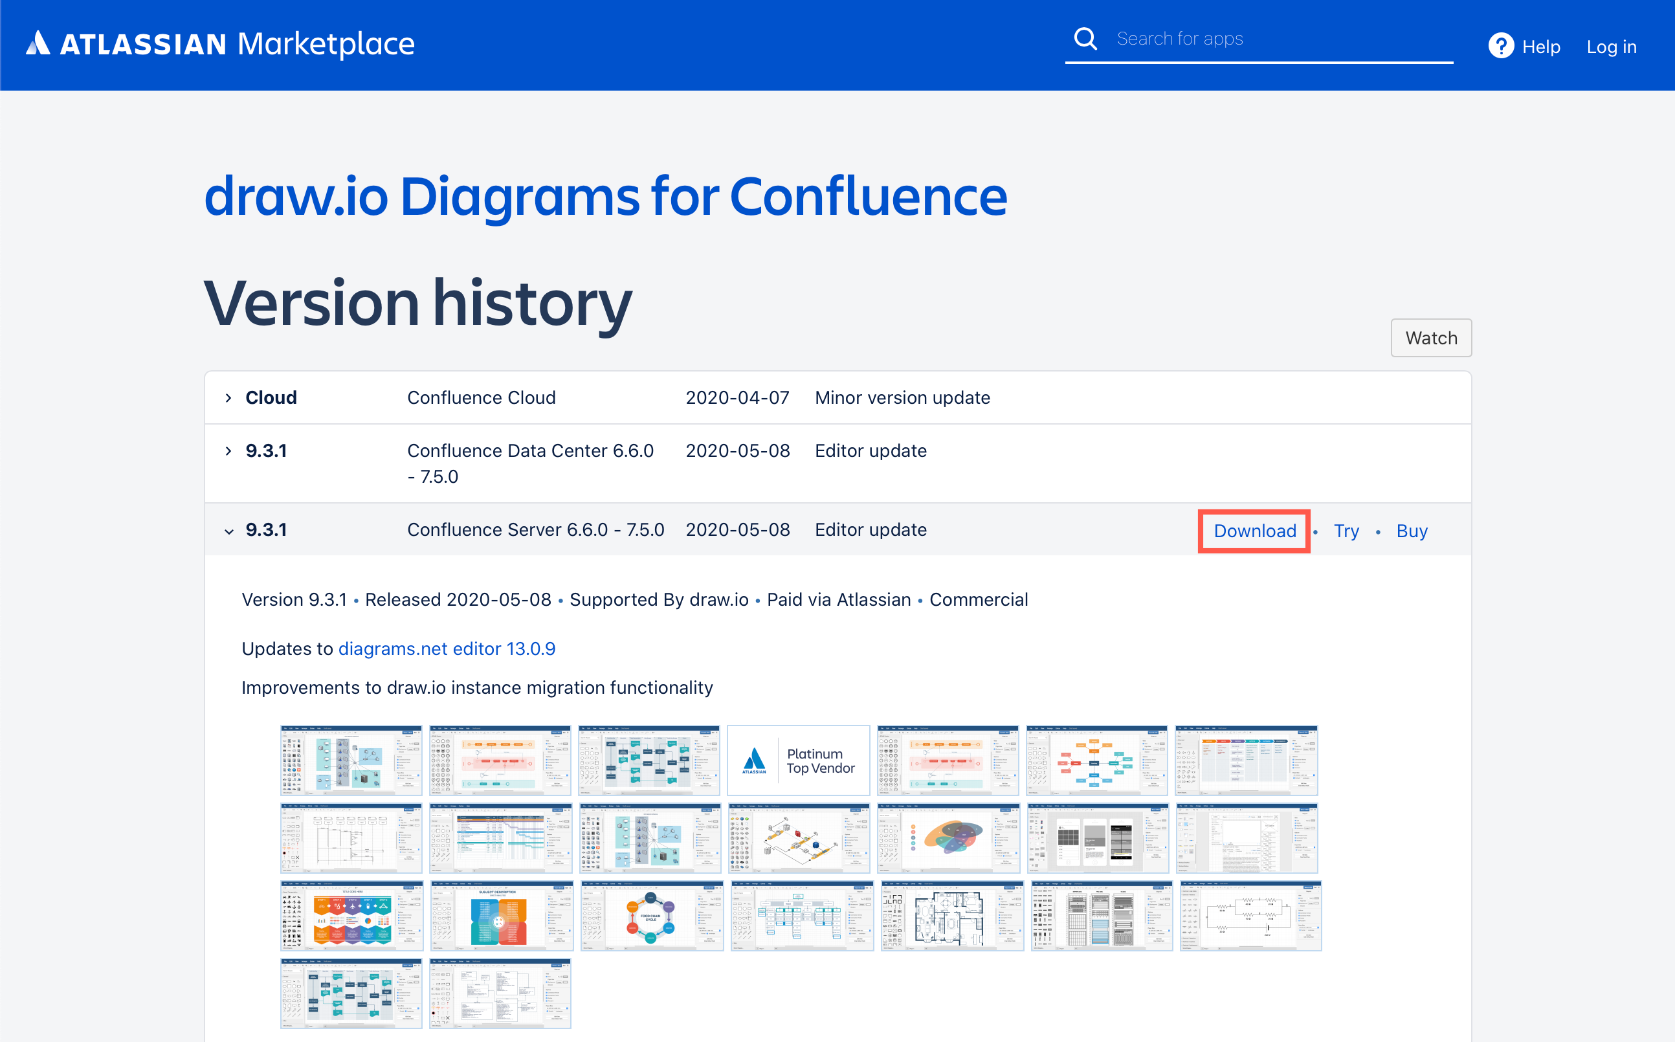Click the Try link

point(1346,531)
